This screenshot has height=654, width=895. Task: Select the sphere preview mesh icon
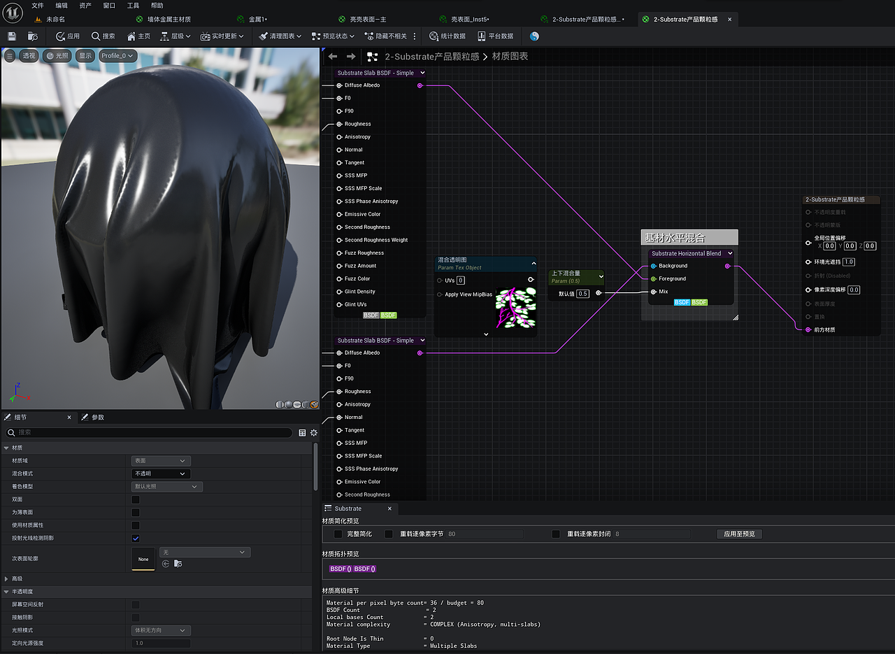(289, 404)
